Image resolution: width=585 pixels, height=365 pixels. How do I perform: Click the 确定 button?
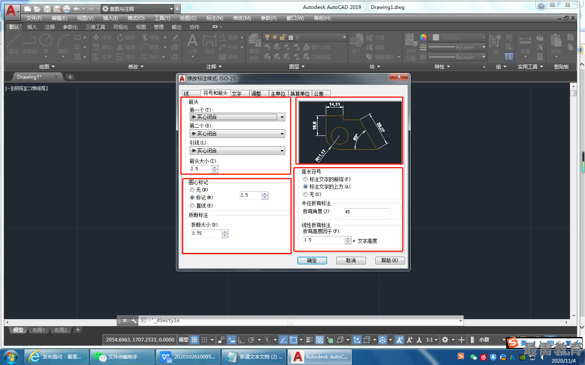(312, 260)
